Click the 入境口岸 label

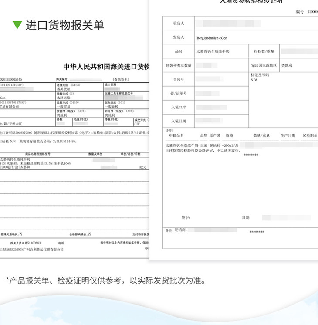point(179,107)
